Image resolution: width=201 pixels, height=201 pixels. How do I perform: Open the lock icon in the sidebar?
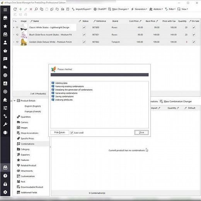(x=5, y=184)
